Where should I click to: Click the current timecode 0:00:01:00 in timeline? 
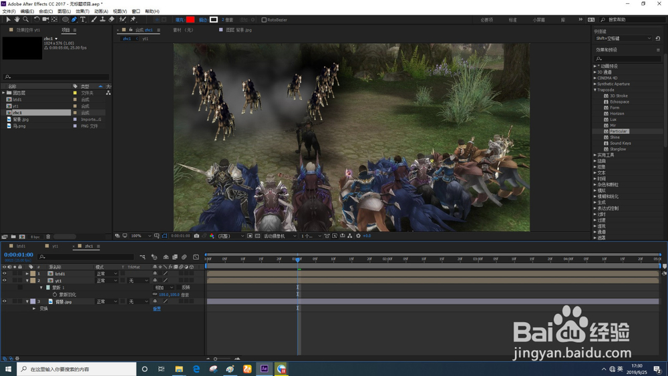click(19, 254)
